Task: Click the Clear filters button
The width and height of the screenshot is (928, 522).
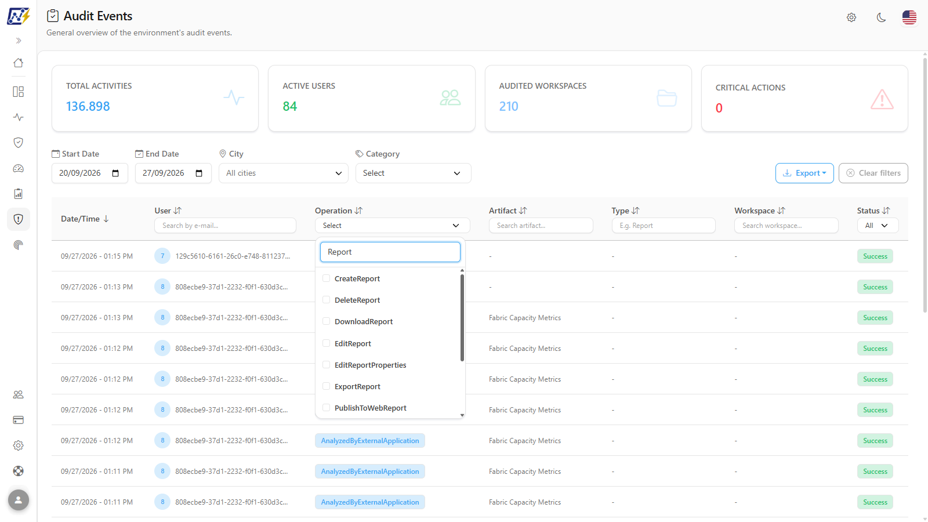Action: point(873,173)
